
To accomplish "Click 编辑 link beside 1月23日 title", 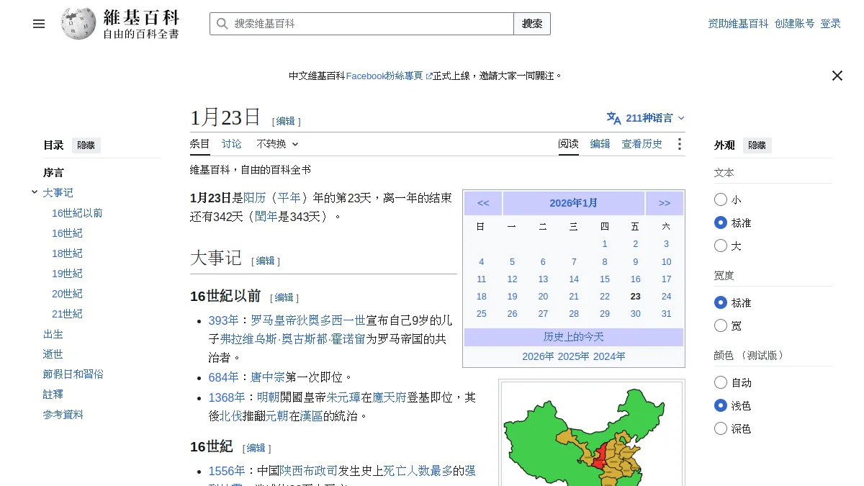I will pyautogui.click(x=286, y=122).
